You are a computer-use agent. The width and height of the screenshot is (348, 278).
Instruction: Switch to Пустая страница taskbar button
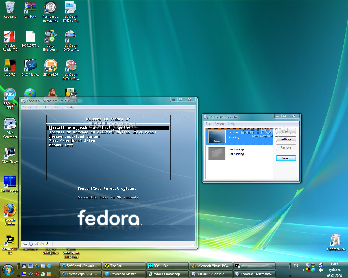click(80, 274)
